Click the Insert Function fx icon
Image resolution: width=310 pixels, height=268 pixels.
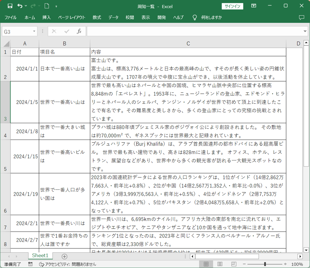pyautogui.click(x=79, y=32)
